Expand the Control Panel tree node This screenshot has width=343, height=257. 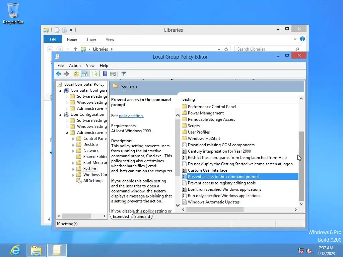[73, 139]
